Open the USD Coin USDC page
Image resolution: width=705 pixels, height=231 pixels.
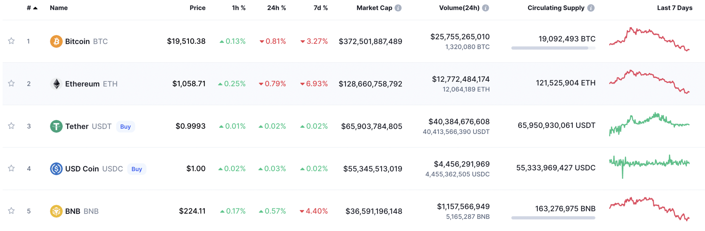coord(94,169)
